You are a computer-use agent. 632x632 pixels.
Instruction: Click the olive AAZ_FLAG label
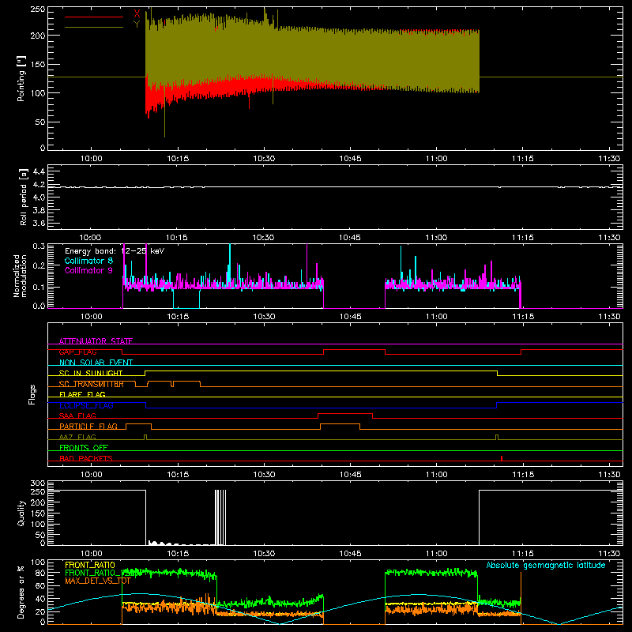[77, 437]
